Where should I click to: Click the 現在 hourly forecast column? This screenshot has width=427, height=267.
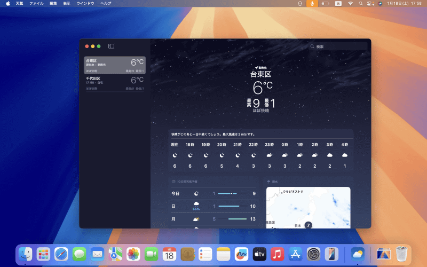175,155
